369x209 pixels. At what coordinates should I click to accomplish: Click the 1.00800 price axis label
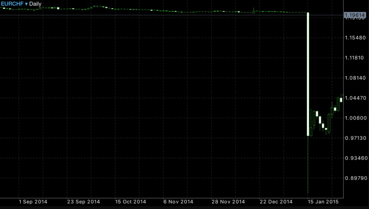click(x=355, y=118)
